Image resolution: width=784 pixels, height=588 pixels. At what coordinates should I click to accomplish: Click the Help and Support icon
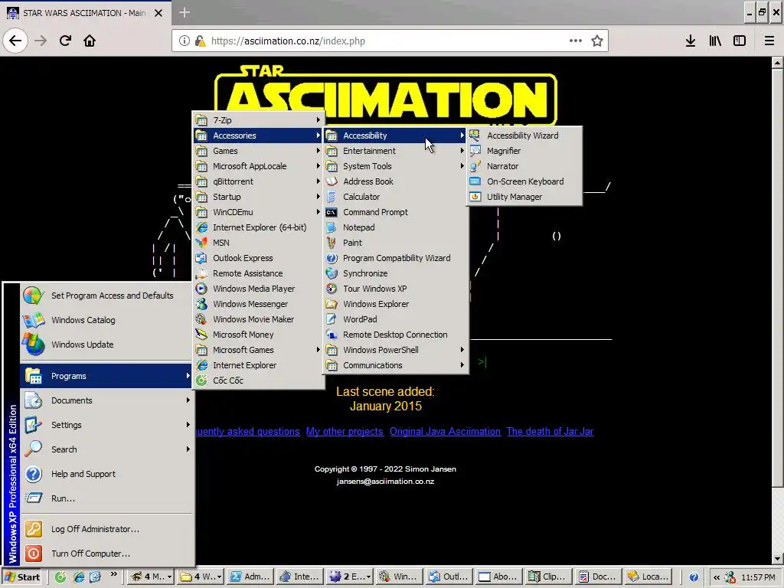pyautogui.click(x=34, y=474)
